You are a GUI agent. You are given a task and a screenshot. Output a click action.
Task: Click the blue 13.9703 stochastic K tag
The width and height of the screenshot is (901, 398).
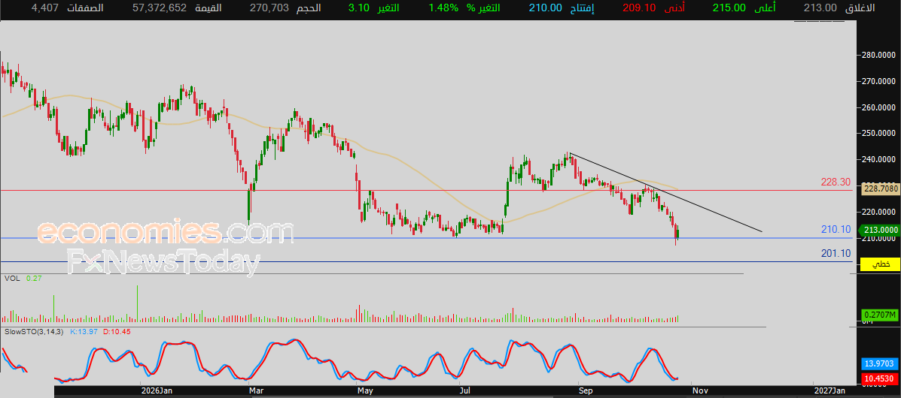(879, 364)
